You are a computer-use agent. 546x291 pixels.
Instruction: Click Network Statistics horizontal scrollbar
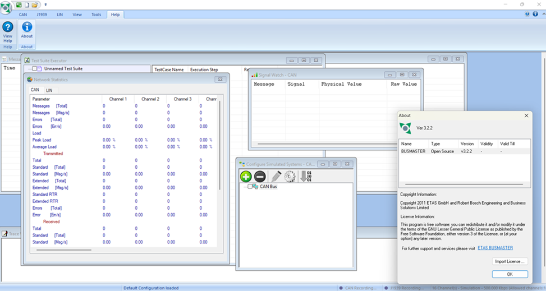(64, 250)
